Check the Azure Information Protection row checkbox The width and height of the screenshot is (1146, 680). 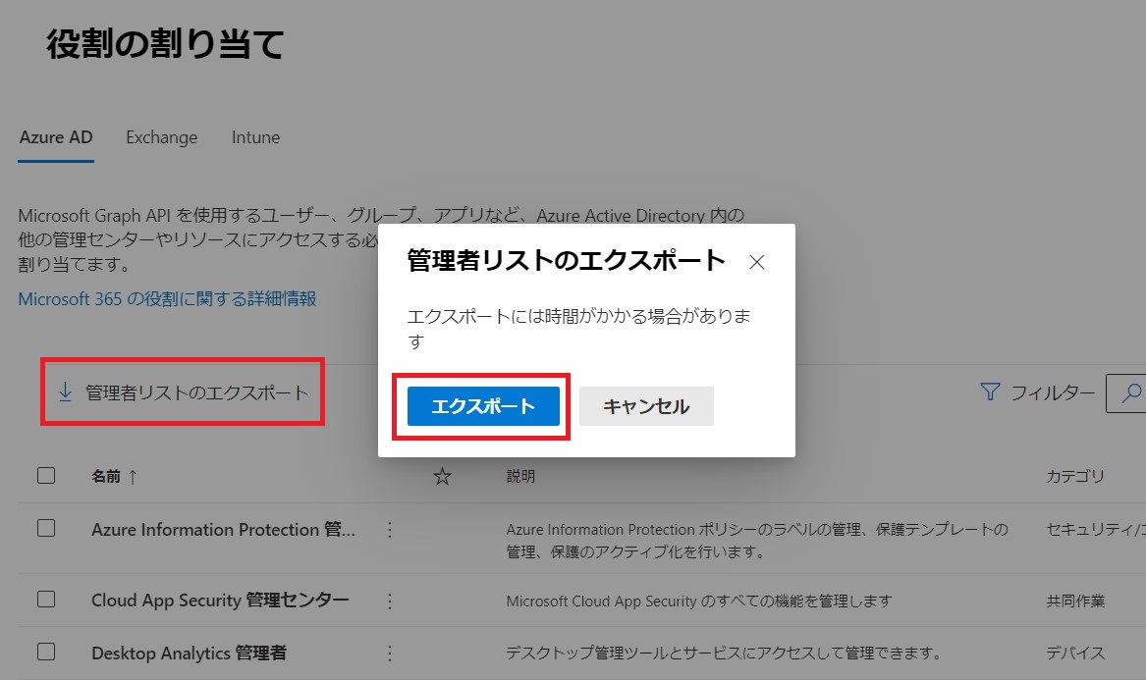click(46, 528)
